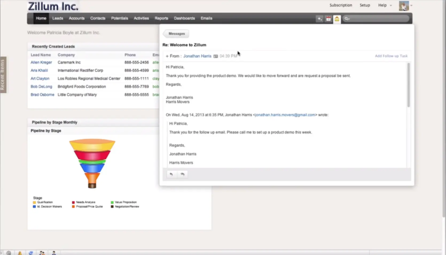
Task: Reply to the message using the reply arrow
Action: 171,174
